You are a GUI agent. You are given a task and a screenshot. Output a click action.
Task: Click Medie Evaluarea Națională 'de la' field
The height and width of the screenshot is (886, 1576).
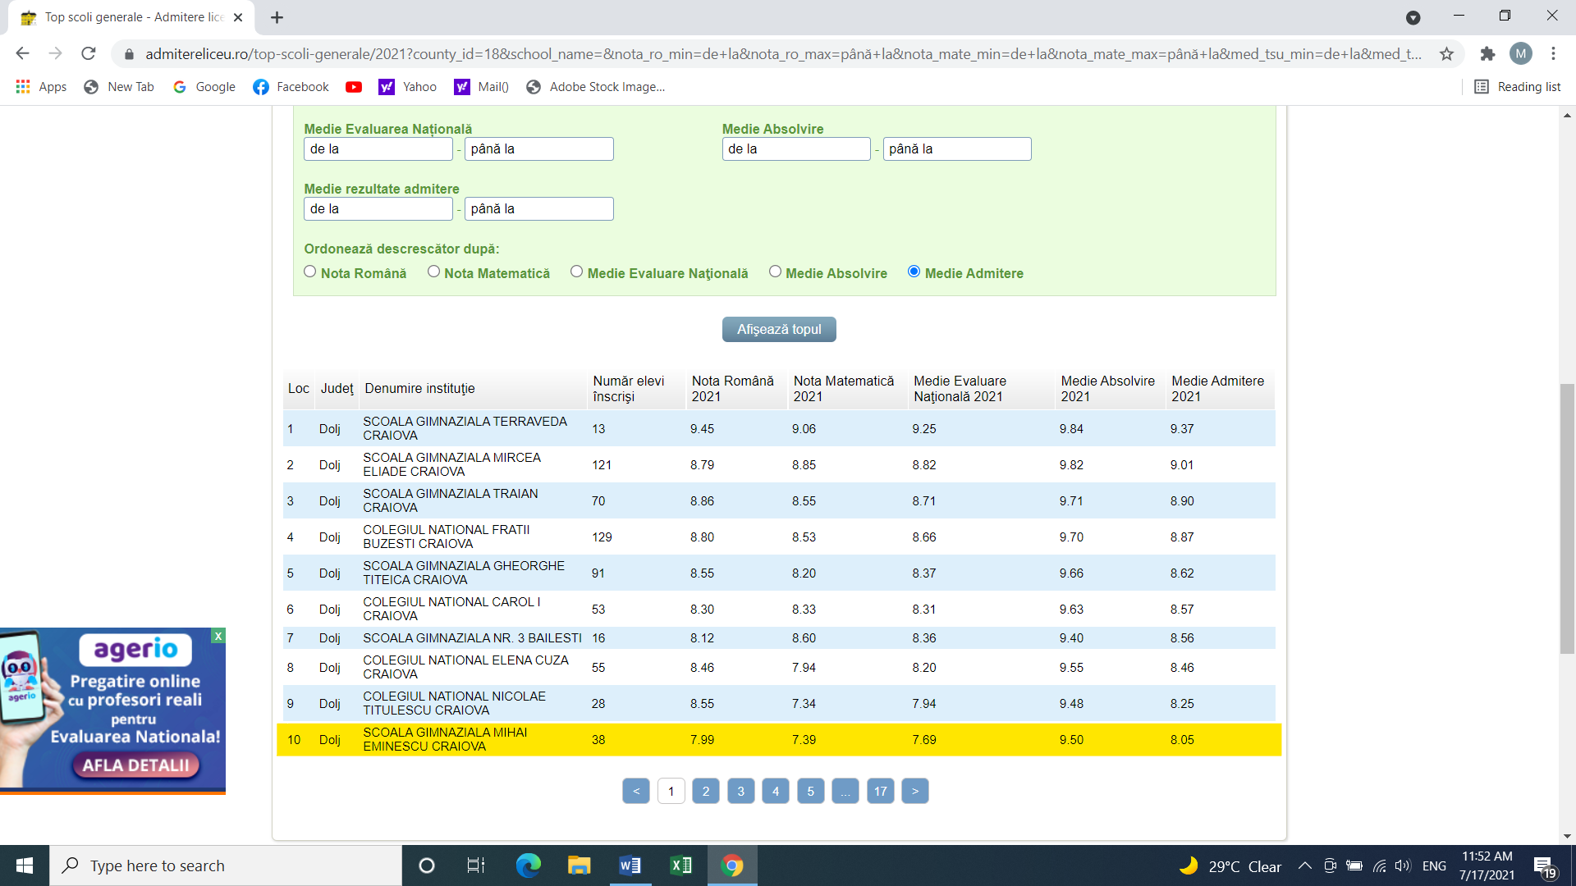tap(378, 148)
